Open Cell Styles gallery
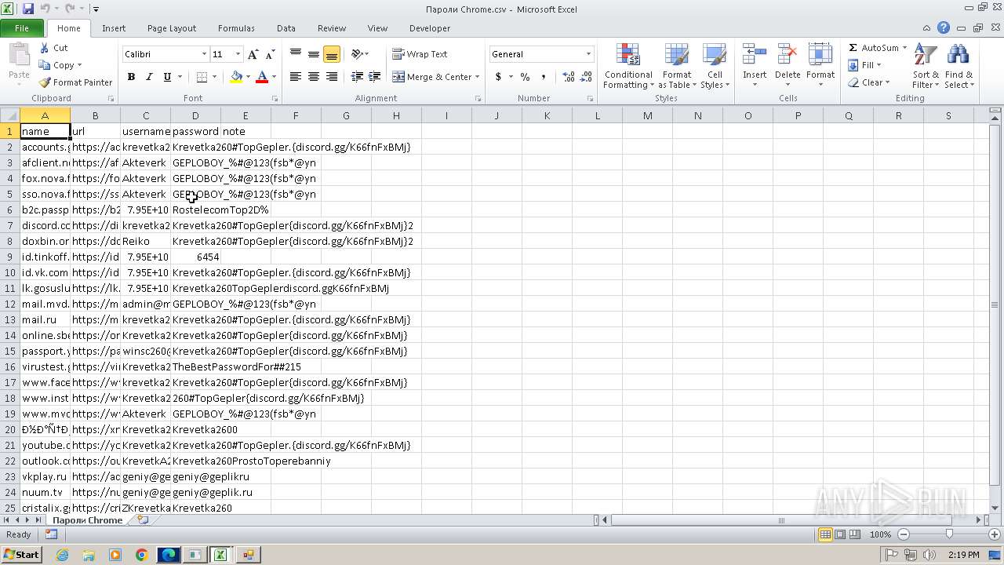The width and height of the screenshot is (1004, 565). click(714, 67)
